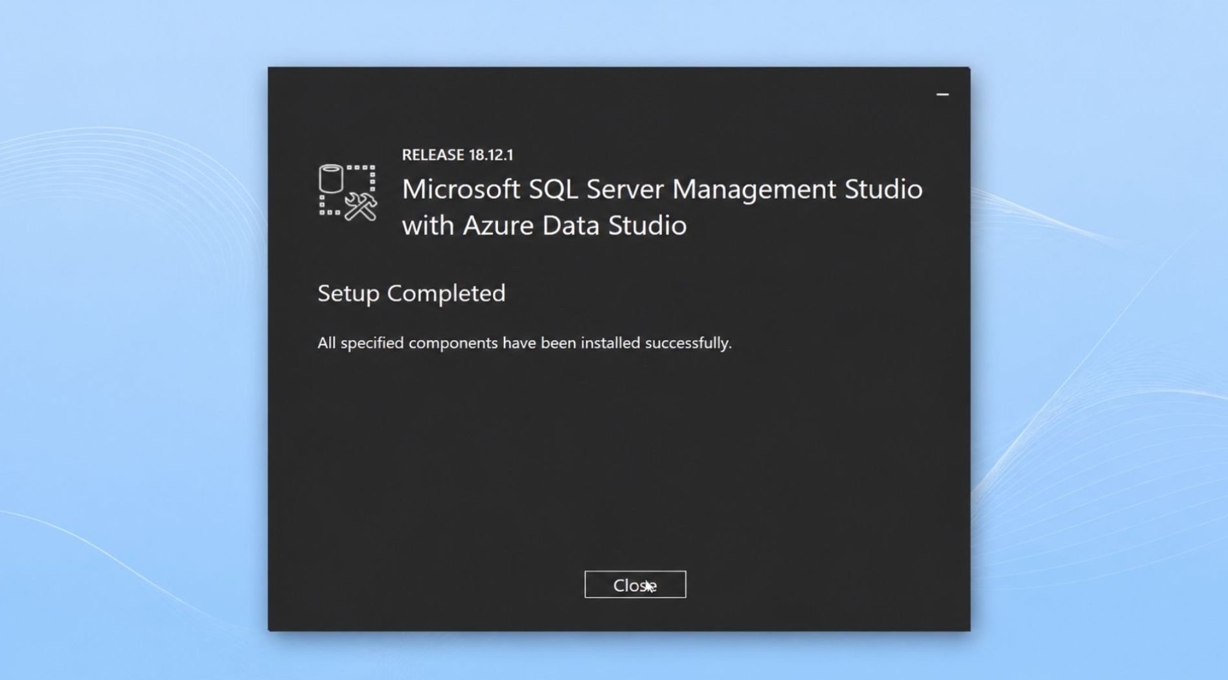The image size is (1228, 680).
Task: Select the "RELEASE 18.12.1" version text
Action: 457,155
